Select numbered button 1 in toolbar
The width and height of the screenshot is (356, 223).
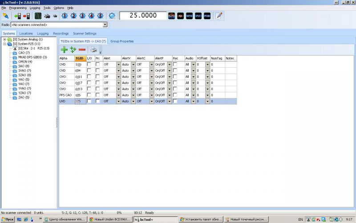65,16
